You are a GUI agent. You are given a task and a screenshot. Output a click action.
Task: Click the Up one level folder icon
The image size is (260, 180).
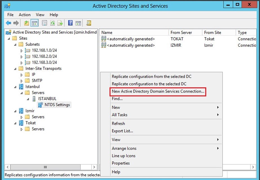[26, 23]
